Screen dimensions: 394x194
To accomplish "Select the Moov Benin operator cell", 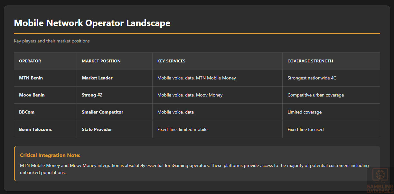I will coord(32,95).
